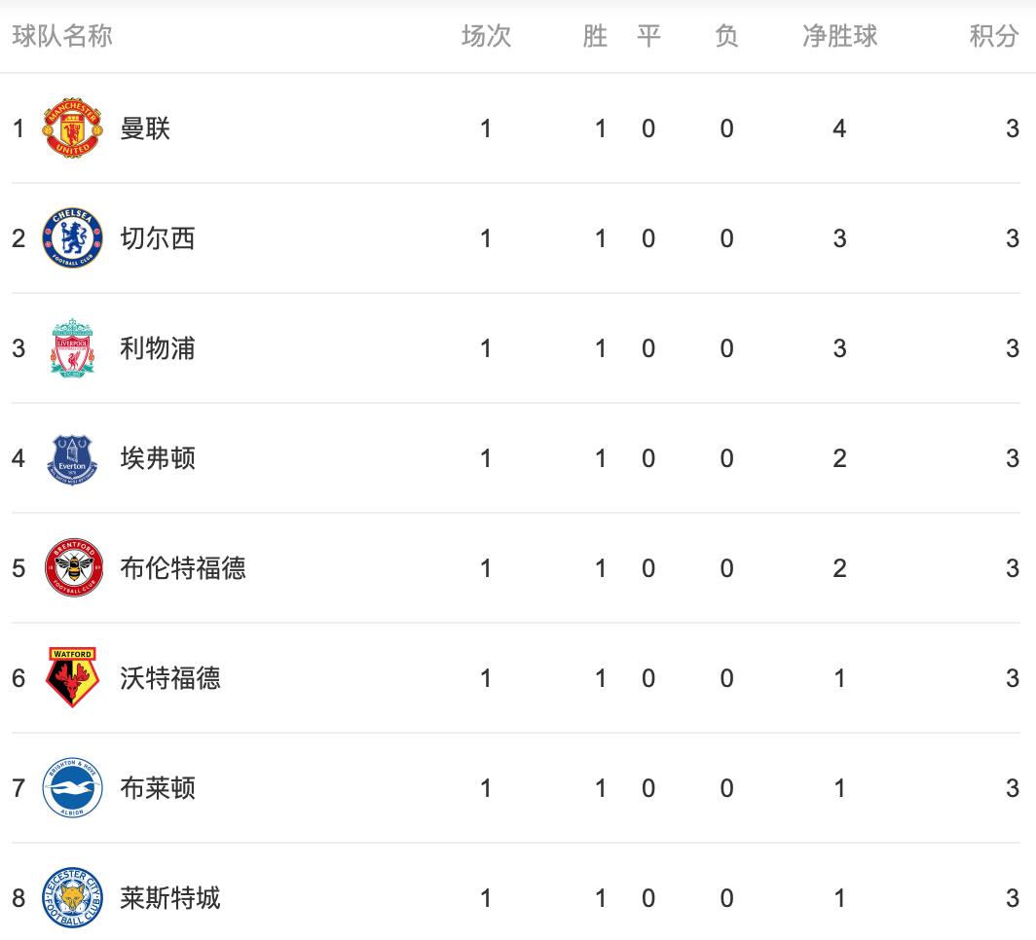
Task: Click the Liverpool crest icon
Action: (71, 348)
